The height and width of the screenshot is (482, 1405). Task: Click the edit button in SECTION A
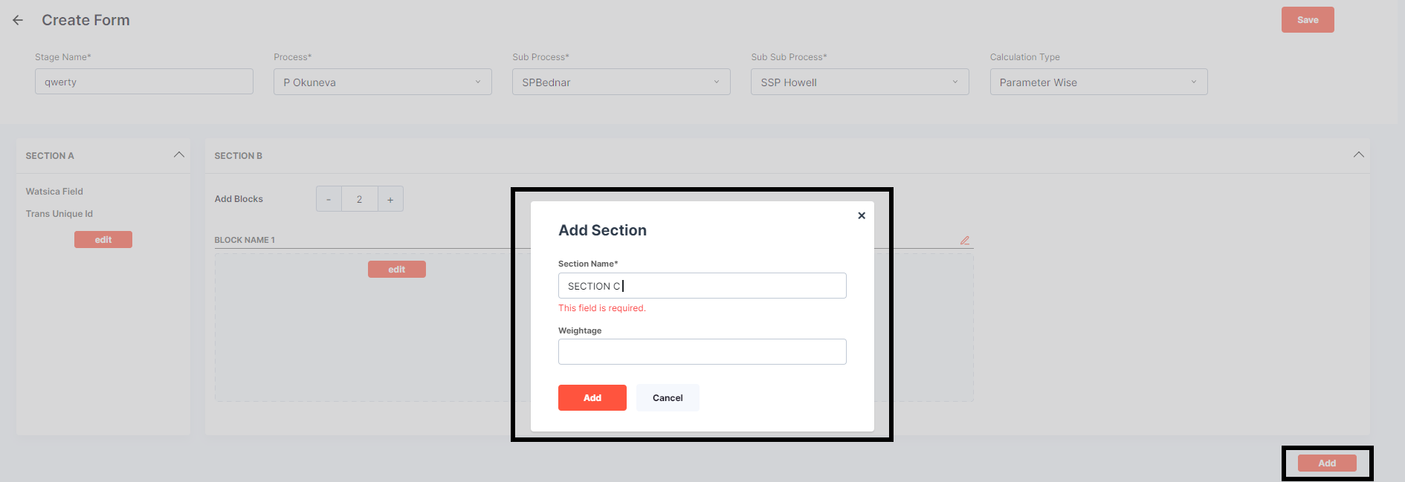[103, 239]
